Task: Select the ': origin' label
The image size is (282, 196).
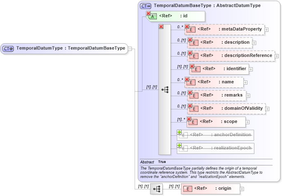Action: pos(223,188)
